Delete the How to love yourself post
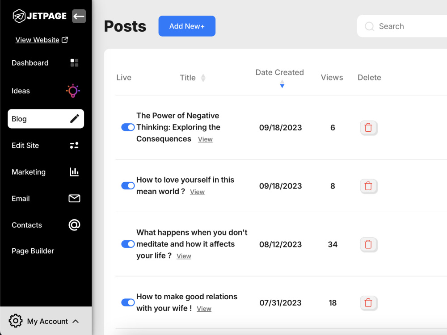This screenshot has height=335, width=447. click(x=368, y=186)
